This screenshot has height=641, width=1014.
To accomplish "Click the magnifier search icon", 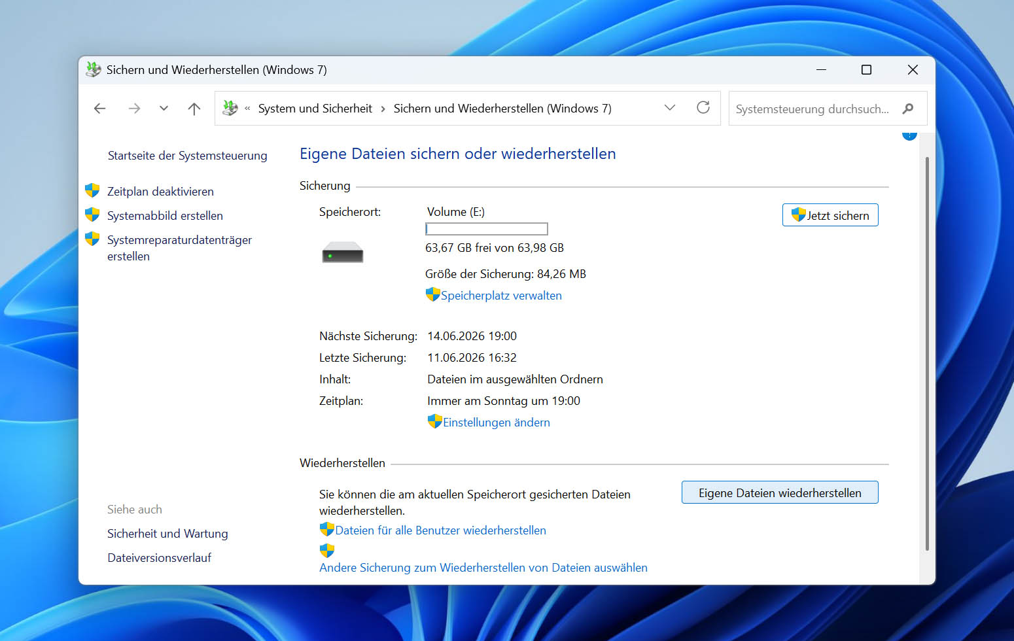I will [908, 109].
